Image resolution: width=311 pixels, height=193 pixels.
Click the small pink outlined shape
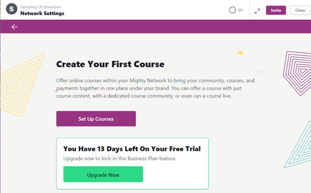261,72
